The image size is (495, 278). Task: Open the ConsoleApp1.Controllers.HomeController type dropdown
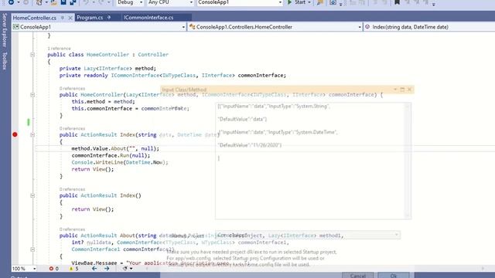[x=275, y=27]
